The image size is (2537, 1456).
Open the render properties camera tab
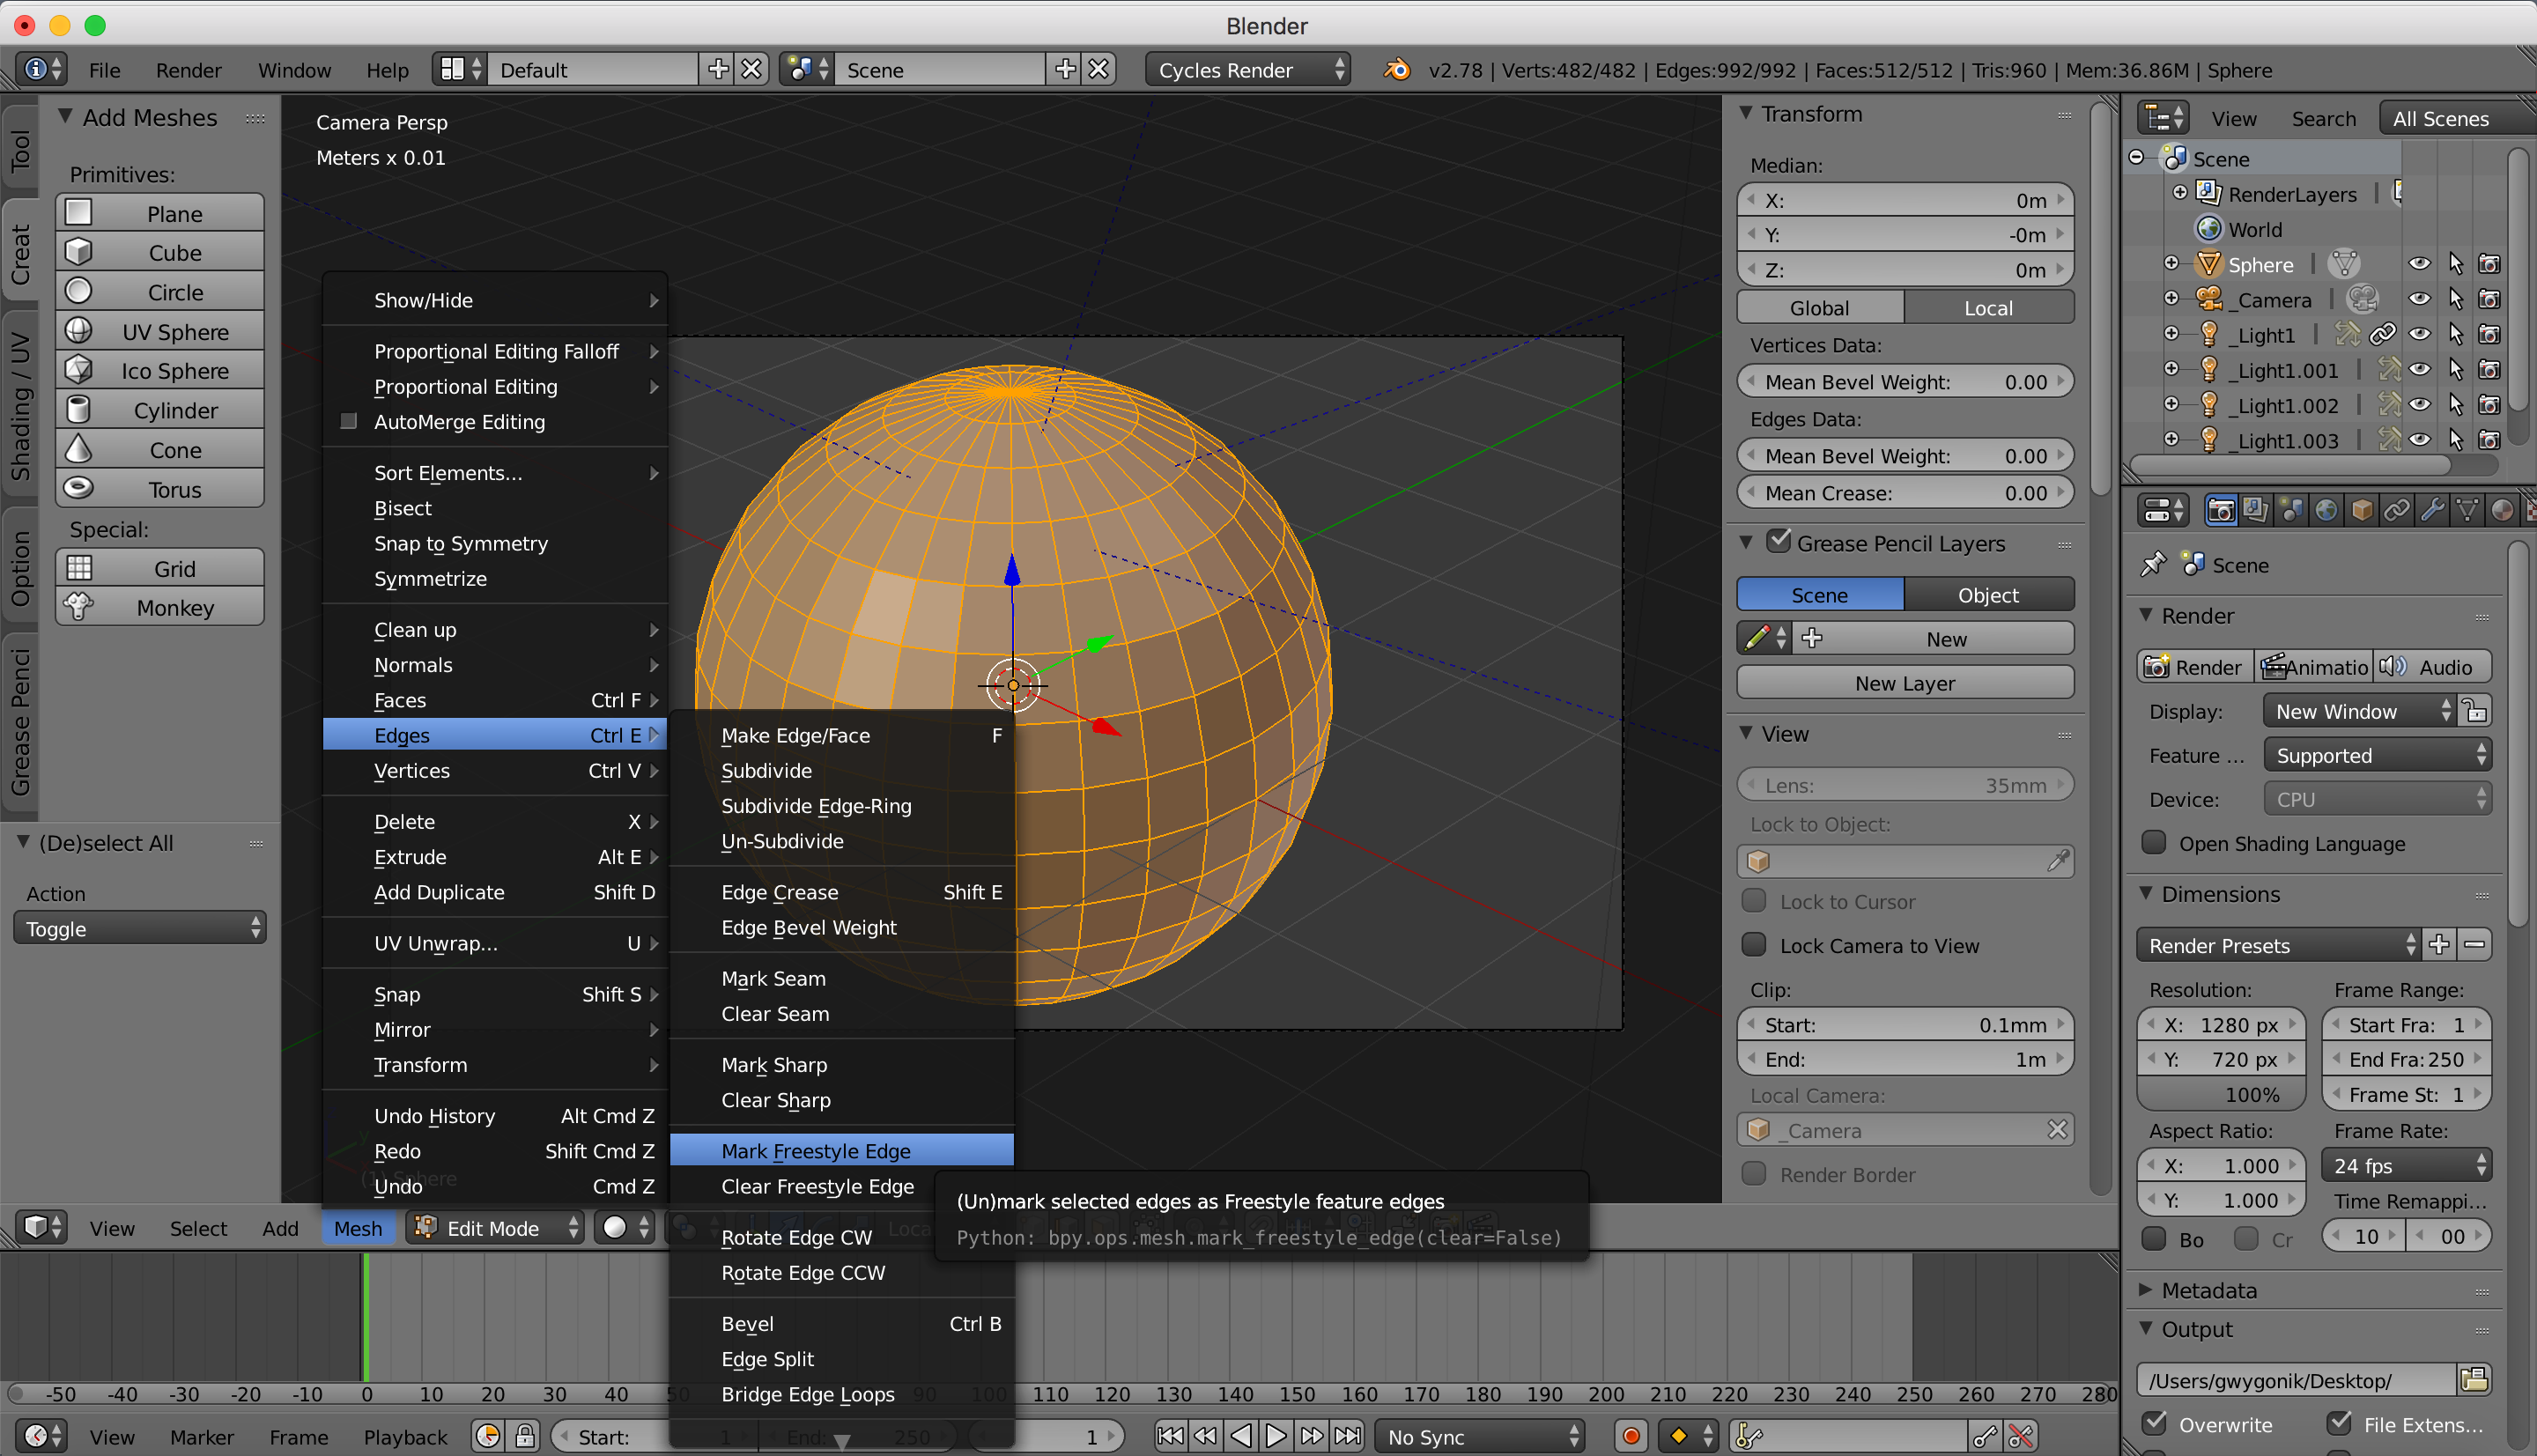click(2219, 510)
